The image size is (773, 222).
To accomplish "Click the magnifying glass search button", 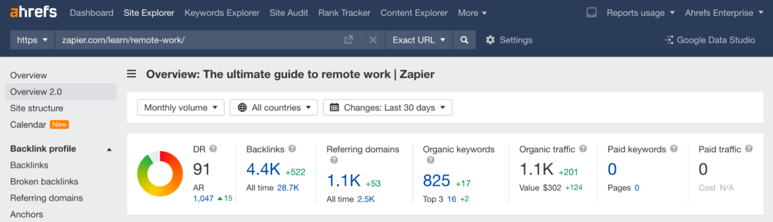I will [464, 40].
